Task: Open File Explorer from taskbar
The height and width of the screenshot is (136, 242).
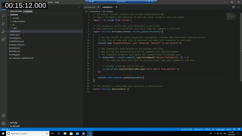Action: tap(65, 133)
